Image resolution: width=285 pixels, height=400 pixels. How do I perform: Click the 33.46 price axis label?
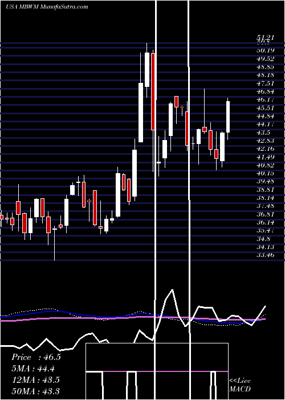265,255
